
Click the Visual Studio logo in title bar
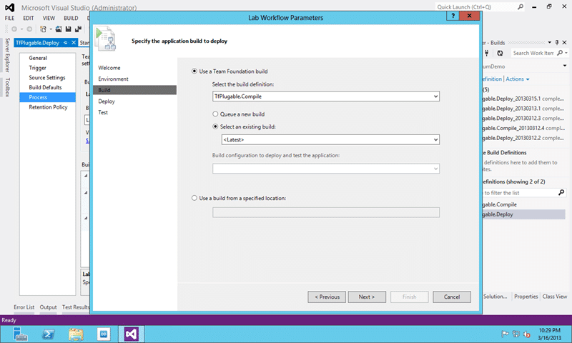pyautogui.click(x=10, y=7)
